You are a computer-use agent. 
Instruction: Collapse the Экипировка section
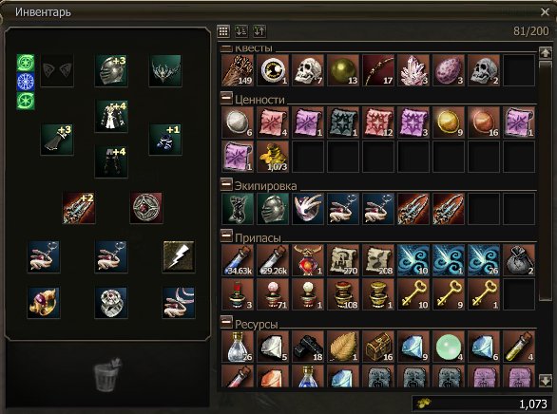[226, 184]
